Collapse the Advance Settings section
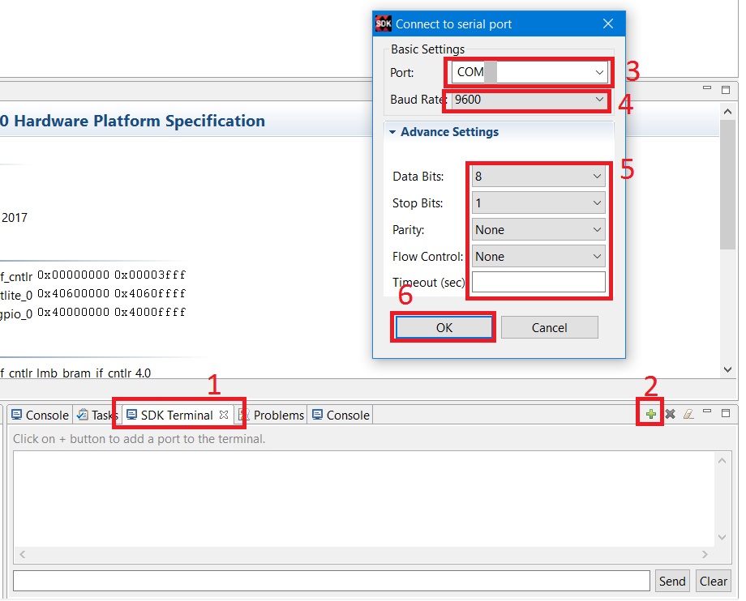 (393, 132)
